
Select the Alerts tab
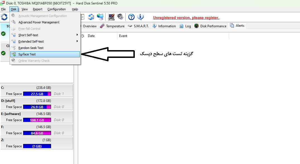click(237, 26)
